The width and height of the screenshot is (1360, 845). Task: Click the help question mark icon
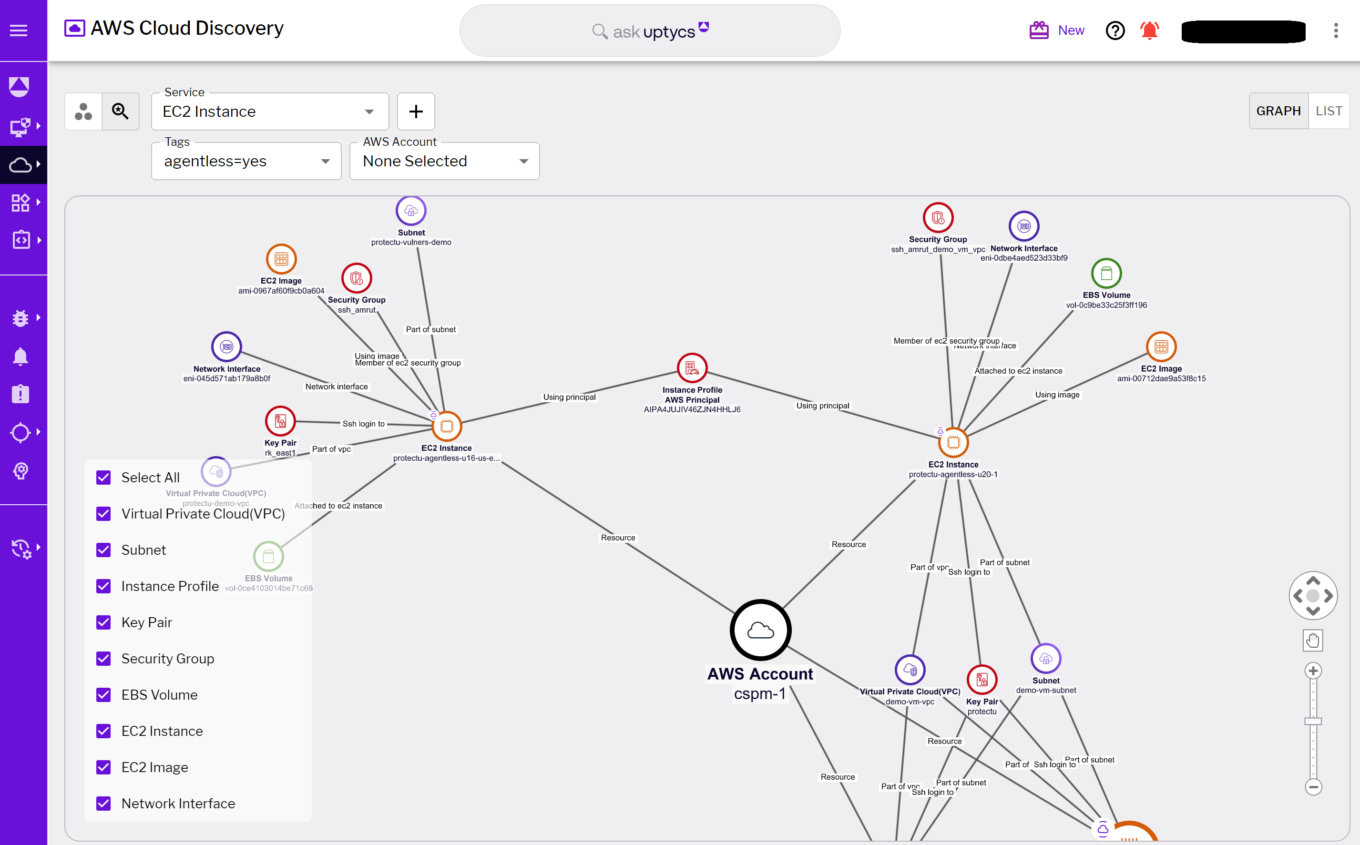click(1115, 31)
